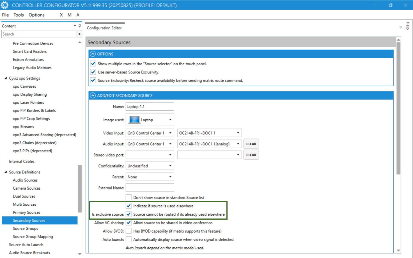Open the Confidentiality dropdown
Image resolution: width=413 pixels, height=258 pixels.
pyautogui.click(x=150, y=166)
